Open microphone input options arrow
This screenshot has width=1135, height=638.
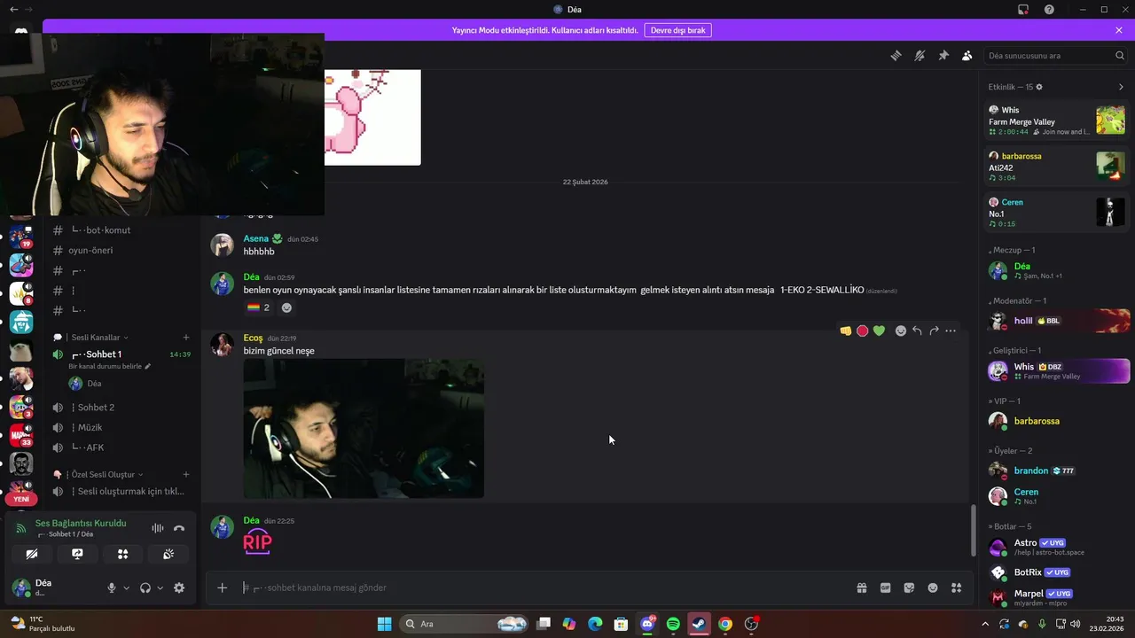[x=126, y=587]
